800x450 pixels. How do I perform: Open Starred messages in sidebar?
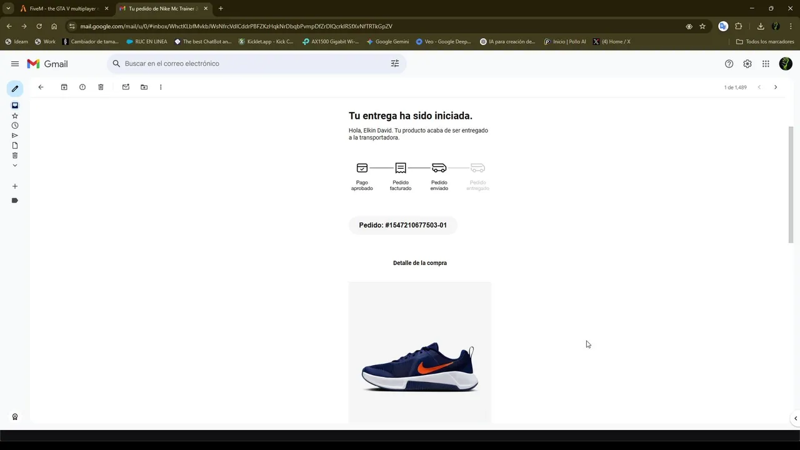tap(15, 116)
